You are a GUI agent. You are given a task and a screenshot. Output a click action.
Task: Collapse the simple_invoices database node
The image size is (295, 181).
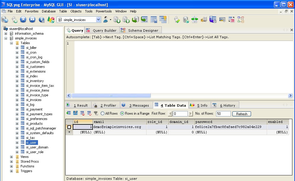pyautogui.click(x=6, y=38)
